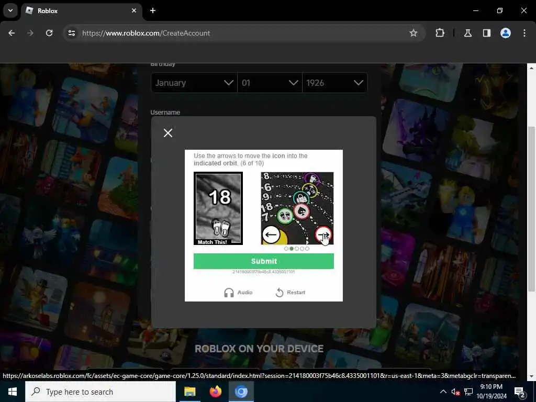Viewport: 536px width, 402px height.
Task: Open the birthday month dropdown showing January
Action: tap(194, 83)
